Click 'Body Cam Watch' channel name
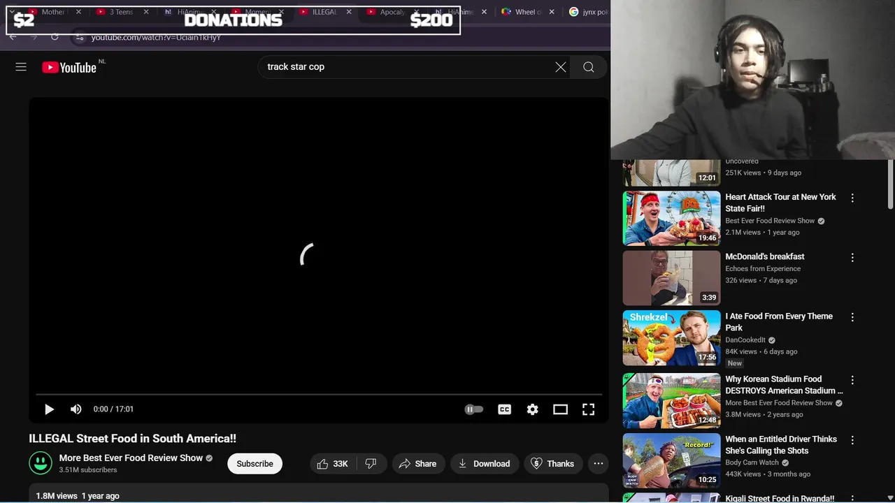 (752, 462)
